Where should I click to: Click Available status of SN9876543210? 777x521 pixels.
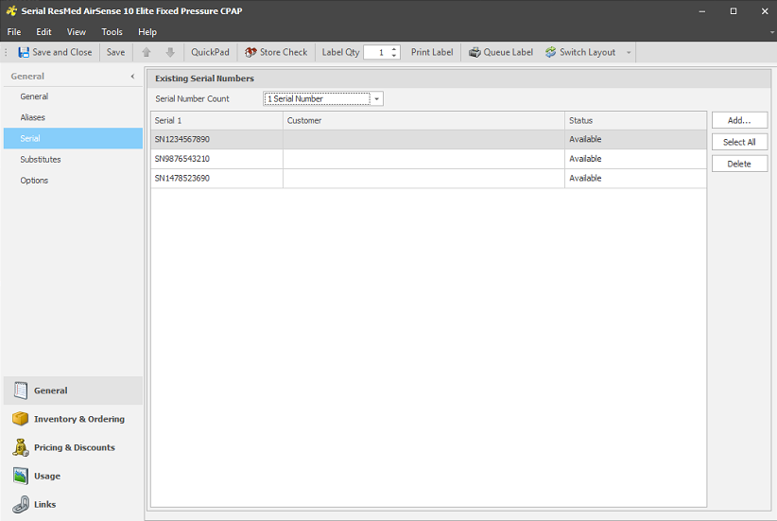point(585,159)
